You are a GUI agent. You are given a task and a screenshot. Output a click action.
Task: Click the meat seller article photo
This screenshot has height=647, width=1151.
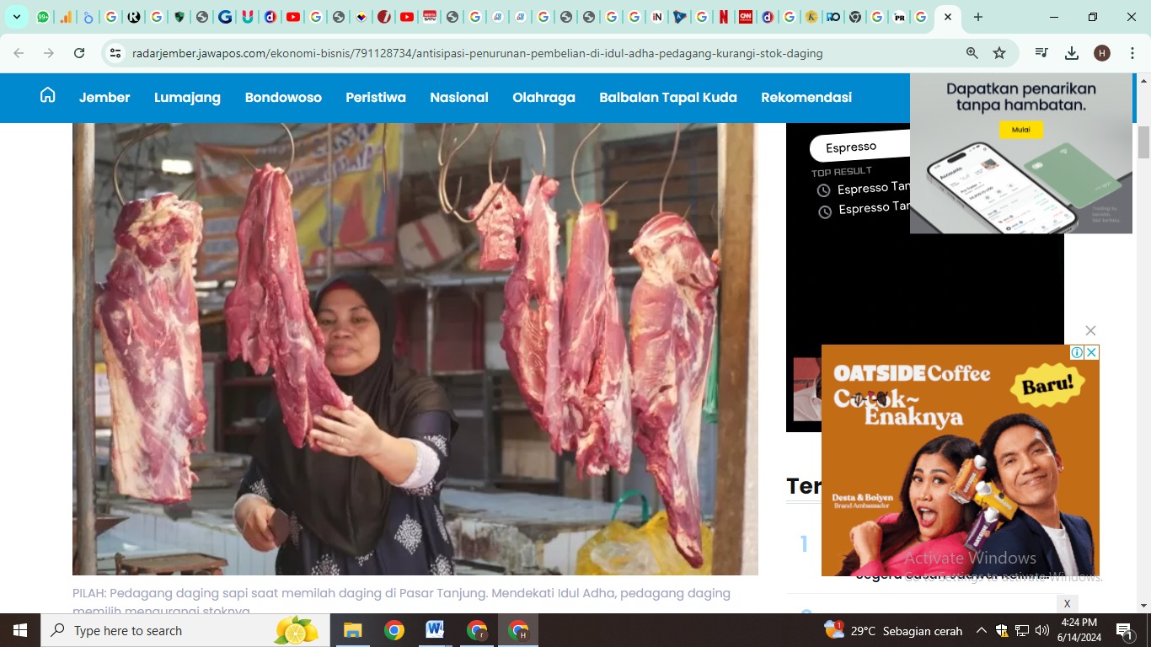click(x=415, y=349)
